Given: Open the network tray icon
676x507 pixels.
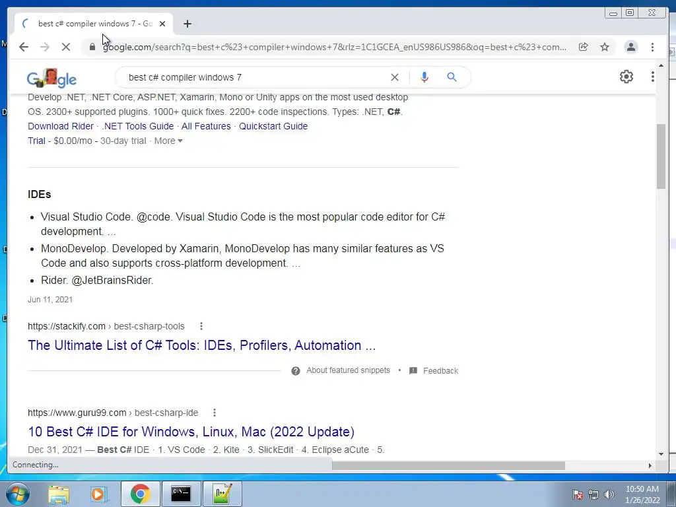Looking at the screenshot, I should [x=593, y=494].
